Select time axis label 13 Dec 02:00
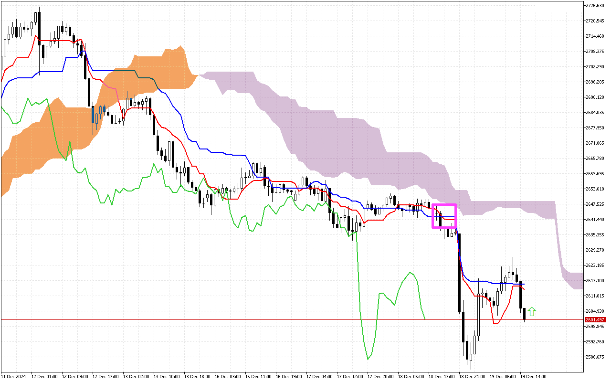 point(136,377)
